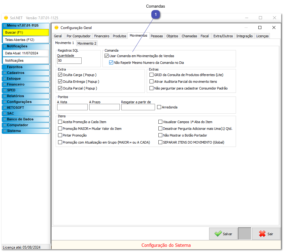
Task: Open Telas Abertas (F12)
Action: 26,39
